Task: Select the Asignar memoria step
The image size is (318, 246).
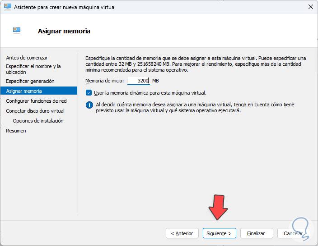Action: pyautogui.click(x=24, y=91)
